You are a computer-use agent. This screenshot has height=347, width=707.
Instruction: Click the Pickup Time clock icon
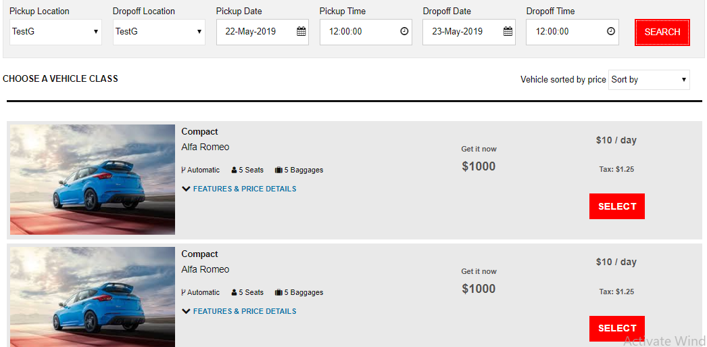click(x=404, y=32)
